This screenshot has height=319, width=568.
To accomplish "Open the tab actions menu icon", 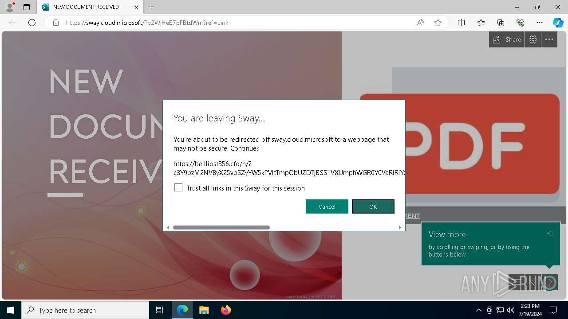I will (27, 7).
